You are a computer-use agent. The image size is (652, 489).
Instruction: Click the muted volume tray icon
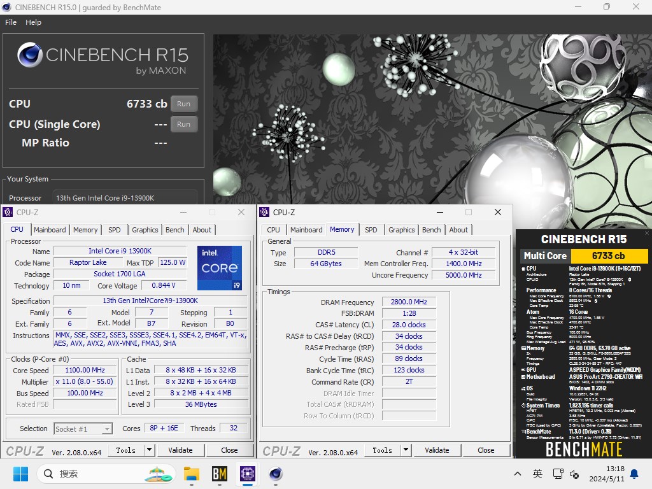coord(574,474)
